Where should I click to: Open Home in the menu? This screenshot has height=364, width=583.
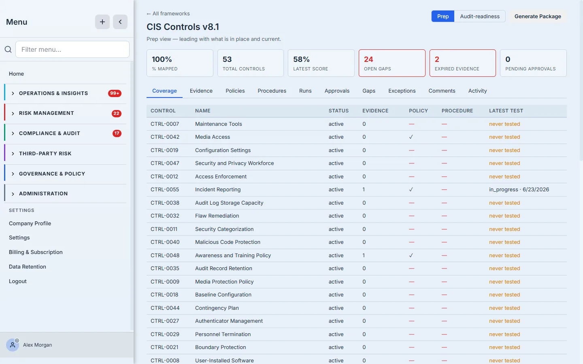coord(16,74)
